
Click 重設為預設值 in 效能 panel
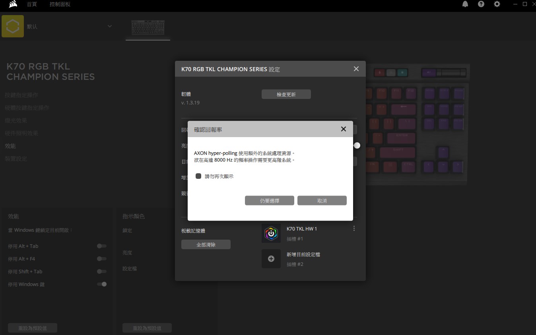click(33, 328)
